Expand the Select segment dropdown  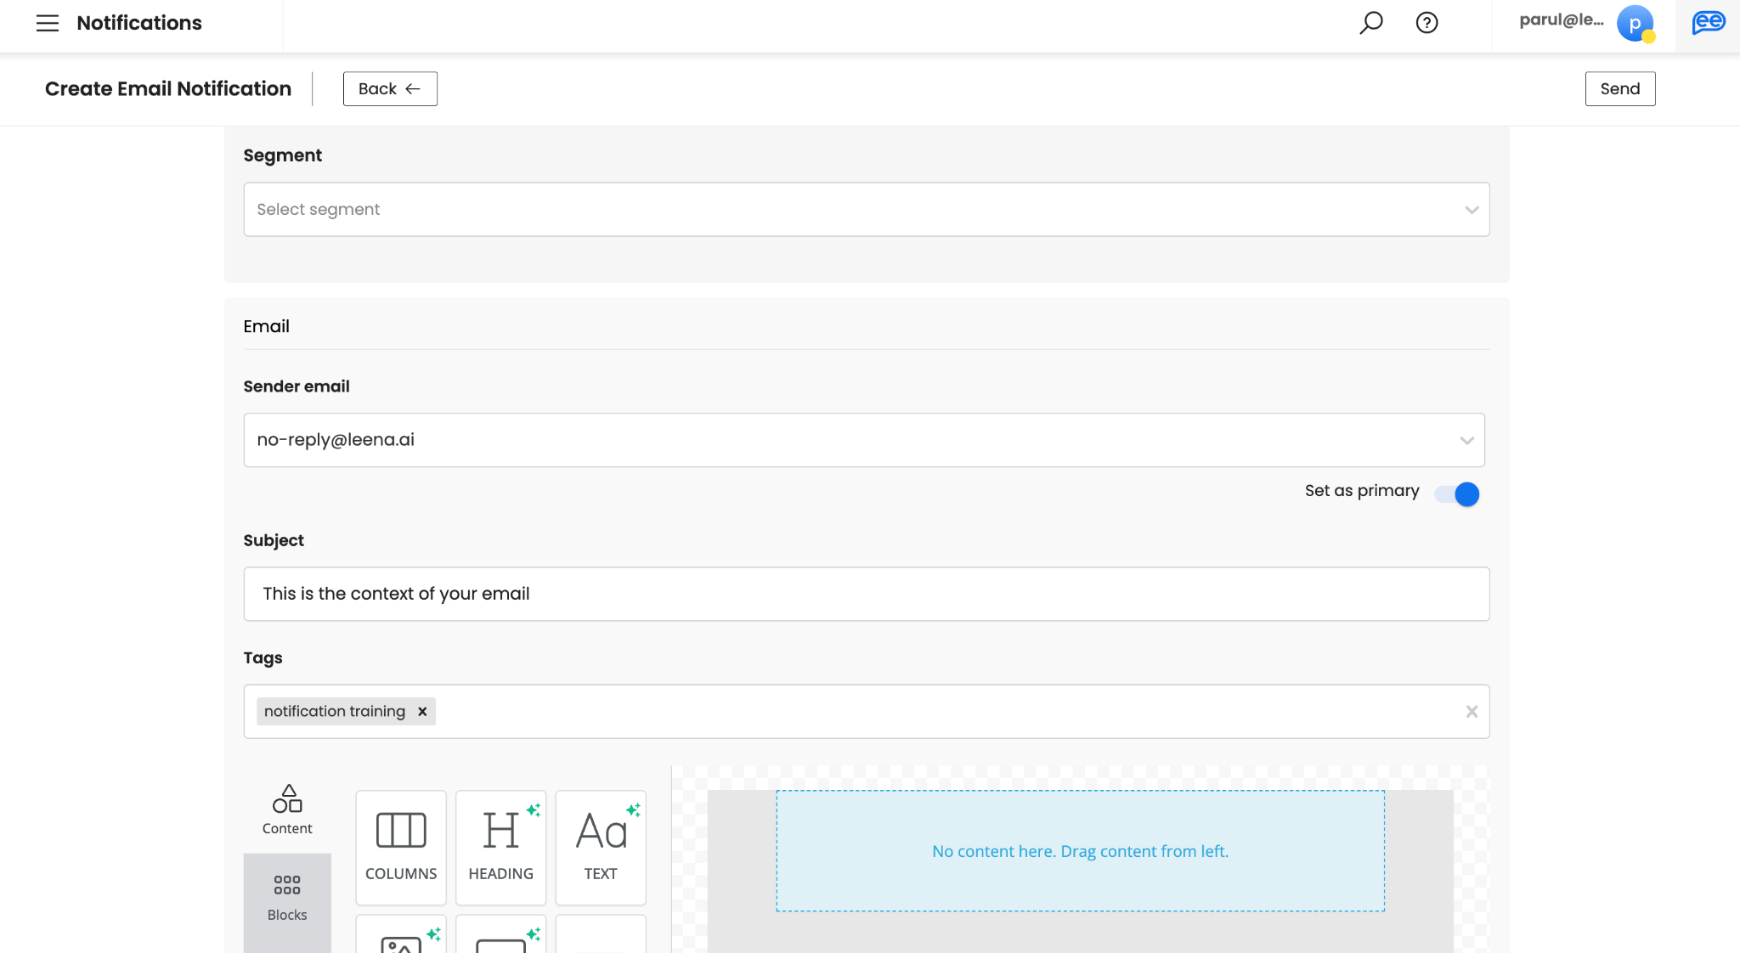[x=866, y=210]
